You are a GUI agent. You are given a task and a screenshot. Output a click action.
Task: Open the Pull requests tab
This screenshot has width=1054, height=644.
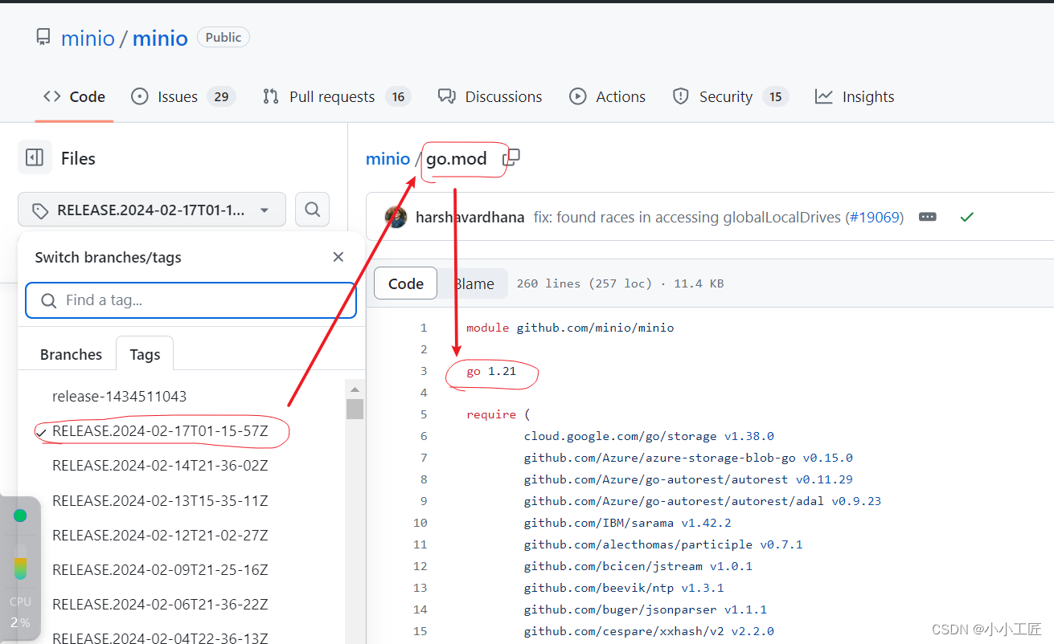pyautogui.click(x=337, y=96)
